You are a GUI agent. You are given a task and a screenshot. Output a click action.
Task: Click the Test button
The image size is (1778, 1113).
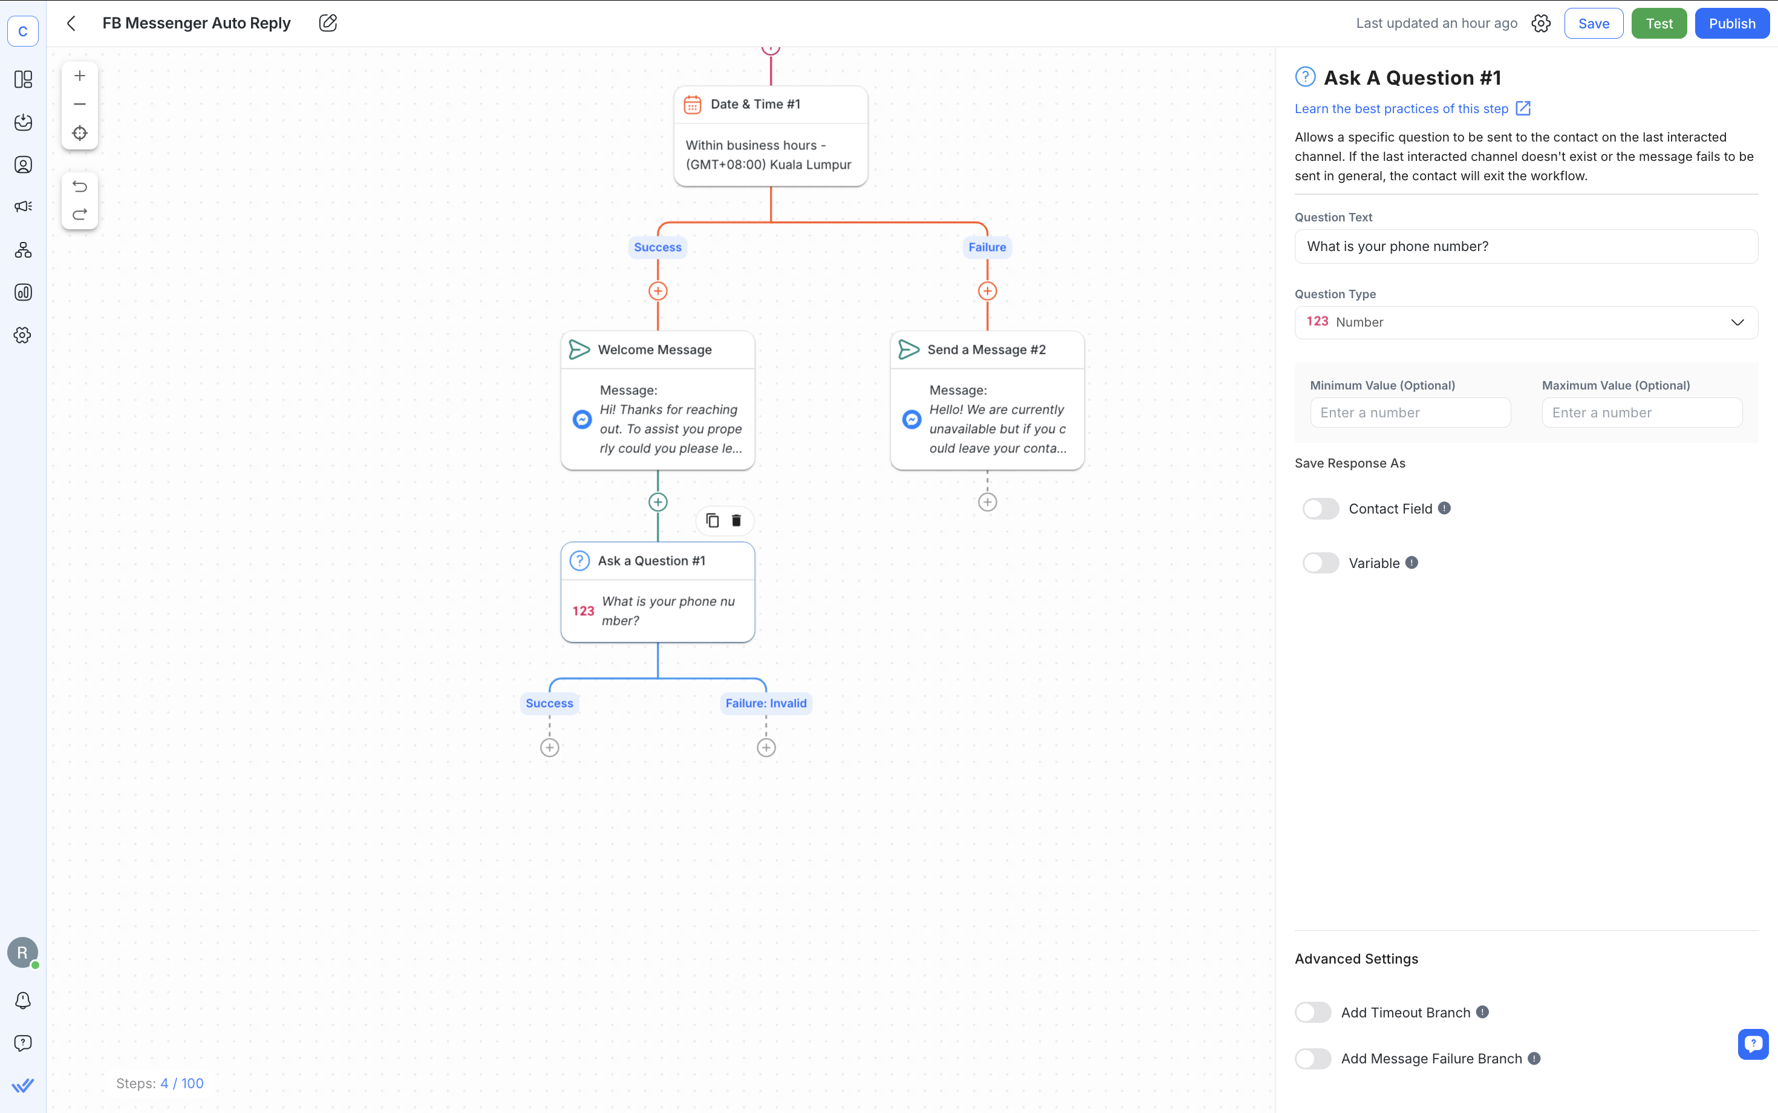pyautogui.click(x=1659, y=23)
